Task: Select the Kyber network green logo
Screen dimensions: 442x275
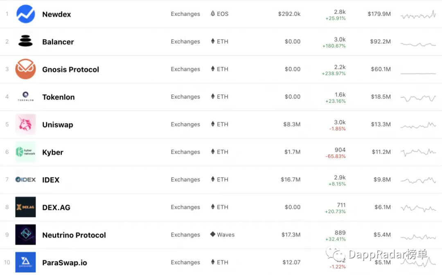Action: [25, 152]
